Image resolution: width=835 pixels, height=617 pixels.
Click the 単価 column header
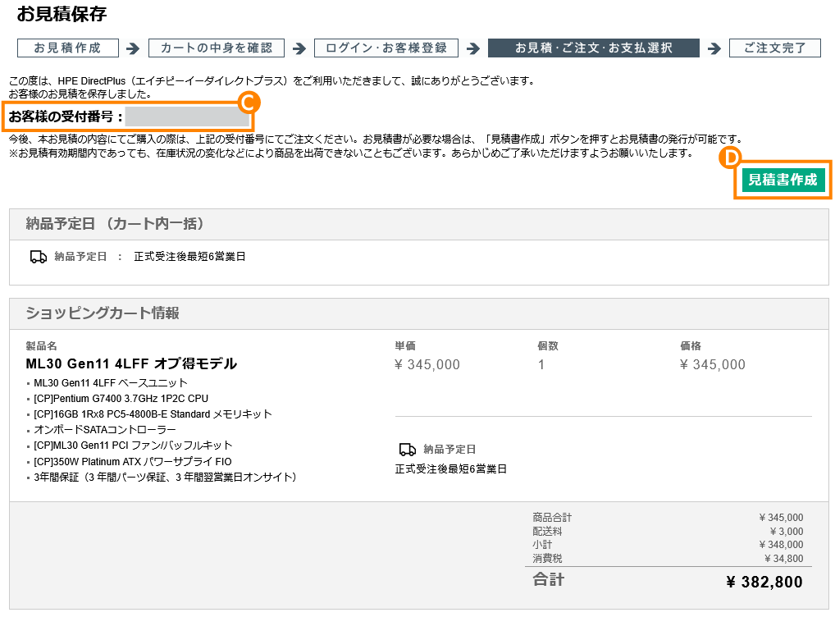click(x=405, y=345)
